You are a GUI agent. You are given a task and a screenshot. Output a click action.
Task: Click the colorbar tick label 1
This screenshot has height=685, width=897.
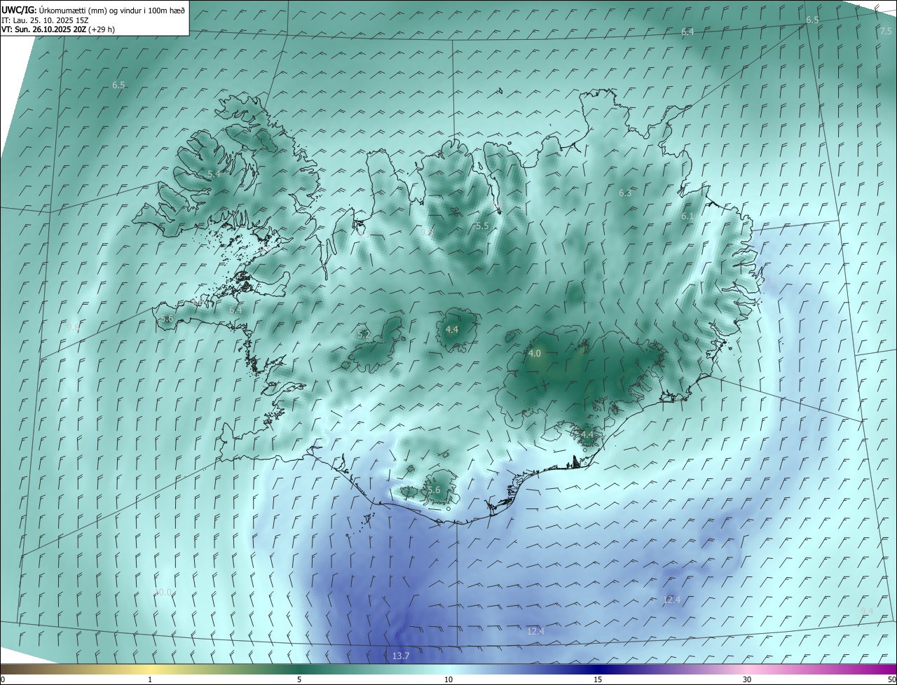tap(150, 679)
